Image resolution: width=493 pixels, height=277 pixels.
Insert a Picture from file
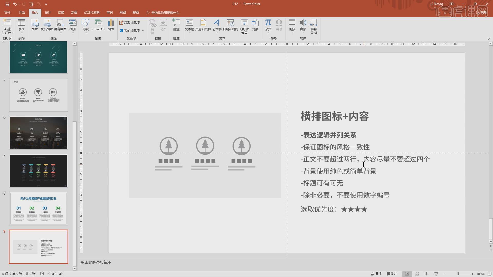[35, 25]
